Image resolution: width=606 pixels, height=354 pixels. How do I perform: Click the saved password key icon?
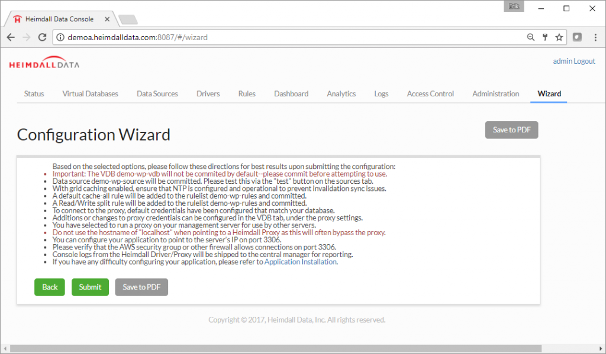click(x=545, y=37)
